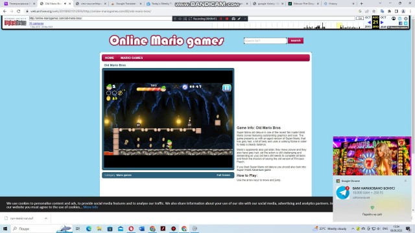Go to the previous Wayback capture arrow
The width and height of the screenshot is (415, 233).
click(369, 23)
